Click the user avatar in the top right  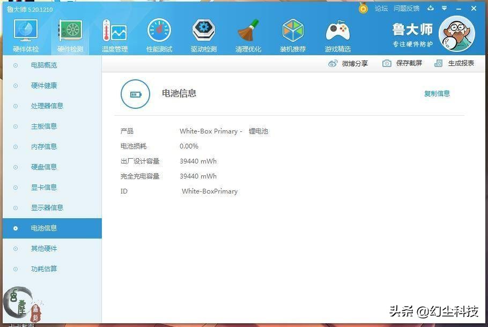point(457,33)
